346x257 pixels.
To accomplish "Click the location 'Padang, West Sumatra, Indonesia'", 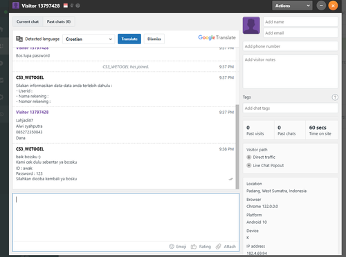I will pyautogui.click(x=276, y=191).
